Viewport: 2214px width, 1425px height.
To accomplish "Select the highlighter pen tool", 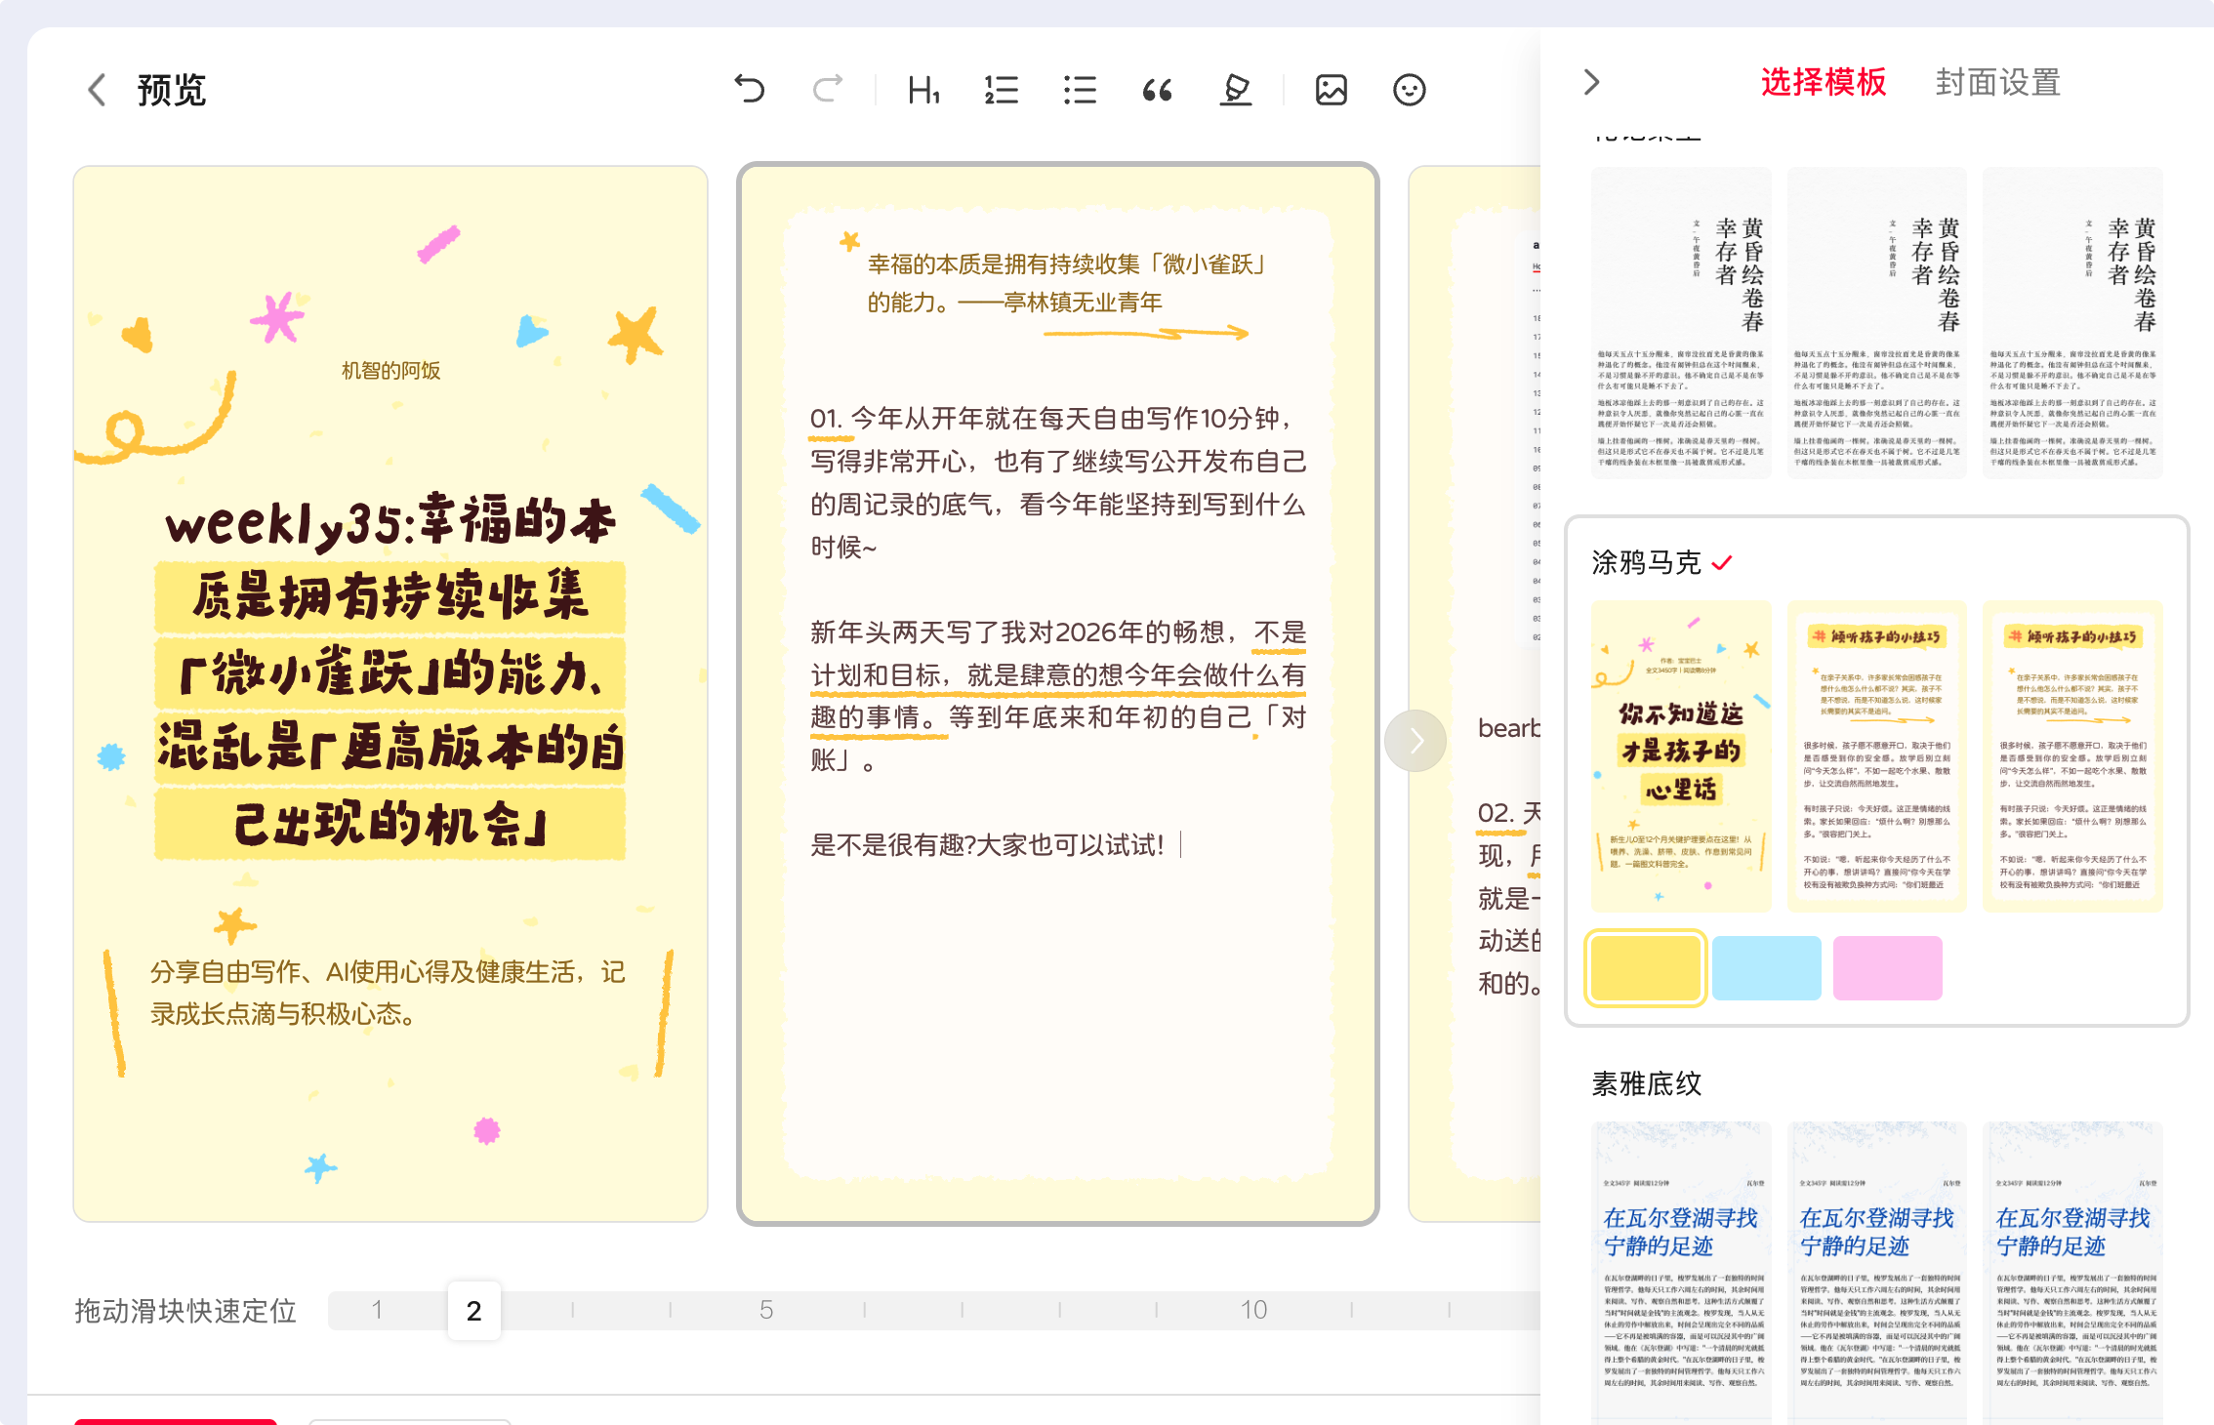I will (x=1236, y=90).
